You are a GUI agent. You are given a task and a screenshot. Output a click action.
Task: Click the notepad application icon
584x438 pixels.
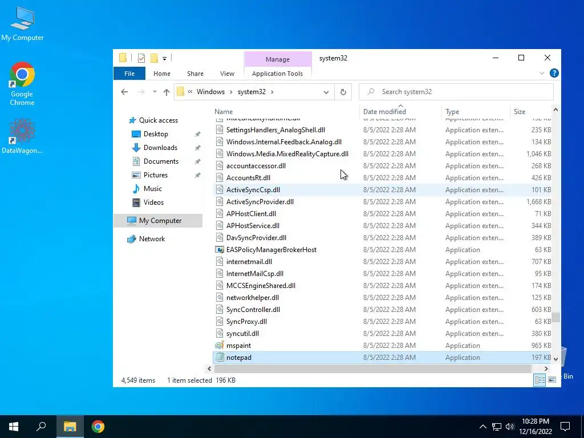point(220,357)
